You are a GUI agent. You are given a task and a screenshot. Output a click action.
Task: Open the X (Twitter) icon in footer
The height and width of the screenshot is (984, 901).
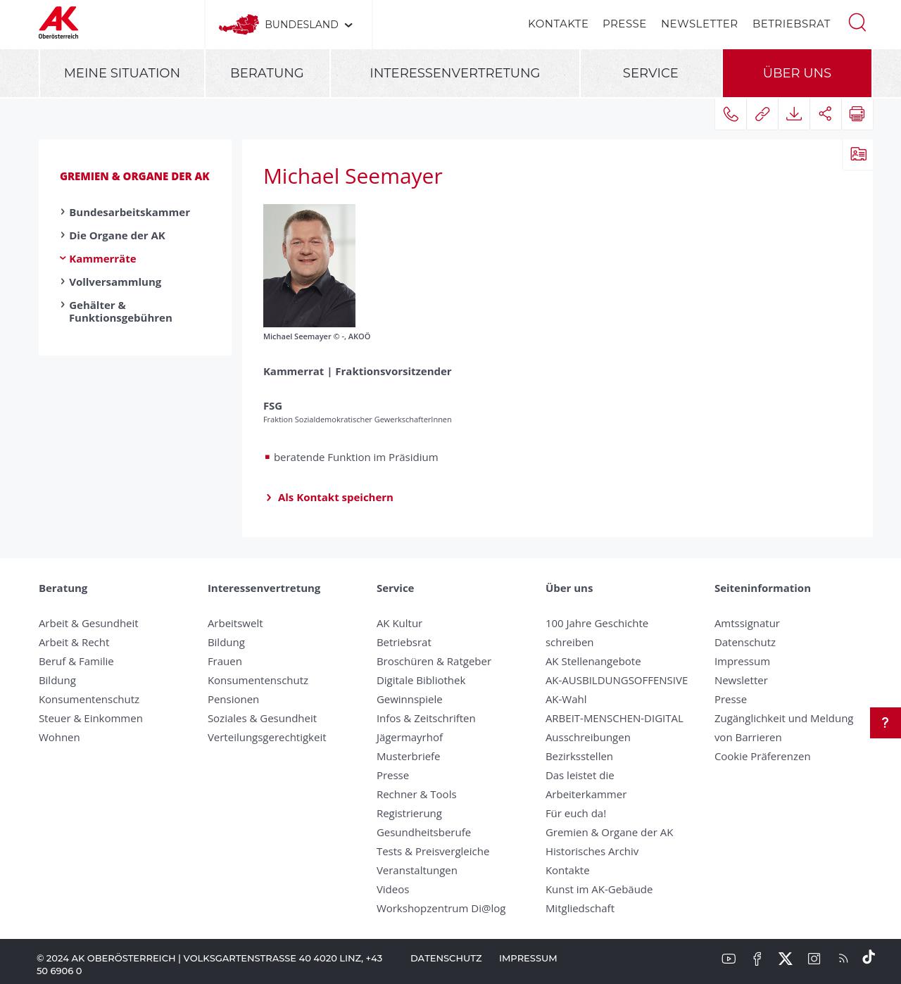pyautogui.click(x=786, y=959)
